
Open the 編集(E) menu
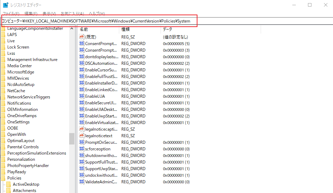pos(31,14)
